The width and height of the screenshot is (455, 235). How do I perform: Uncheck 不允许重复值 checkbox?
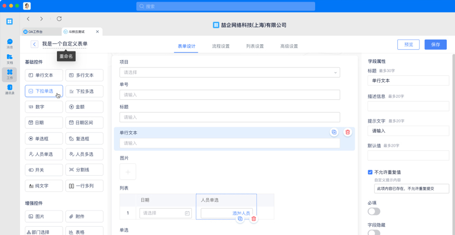[370, 172]
